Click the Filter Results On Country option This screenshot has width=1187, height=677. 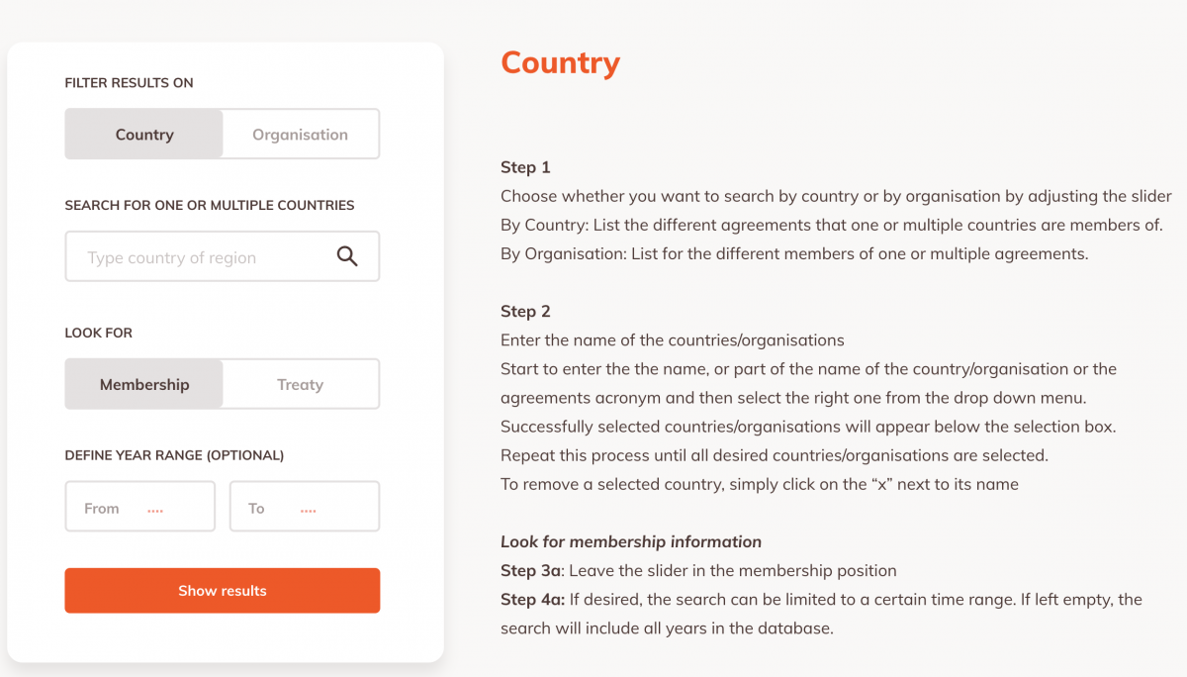point(143,134)
